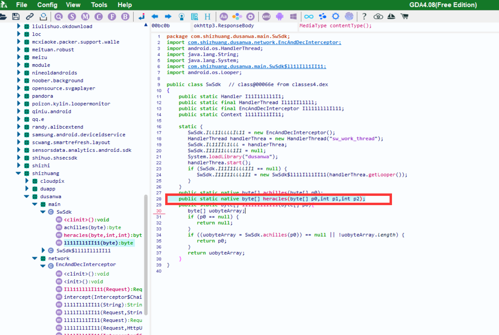Open the View menu

tap(73, 5)
